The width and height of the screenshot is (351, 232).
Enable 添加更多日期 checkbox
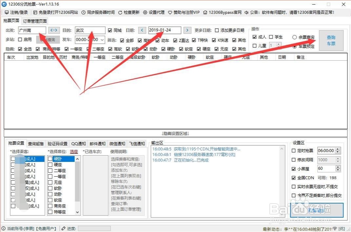point(217,30)
